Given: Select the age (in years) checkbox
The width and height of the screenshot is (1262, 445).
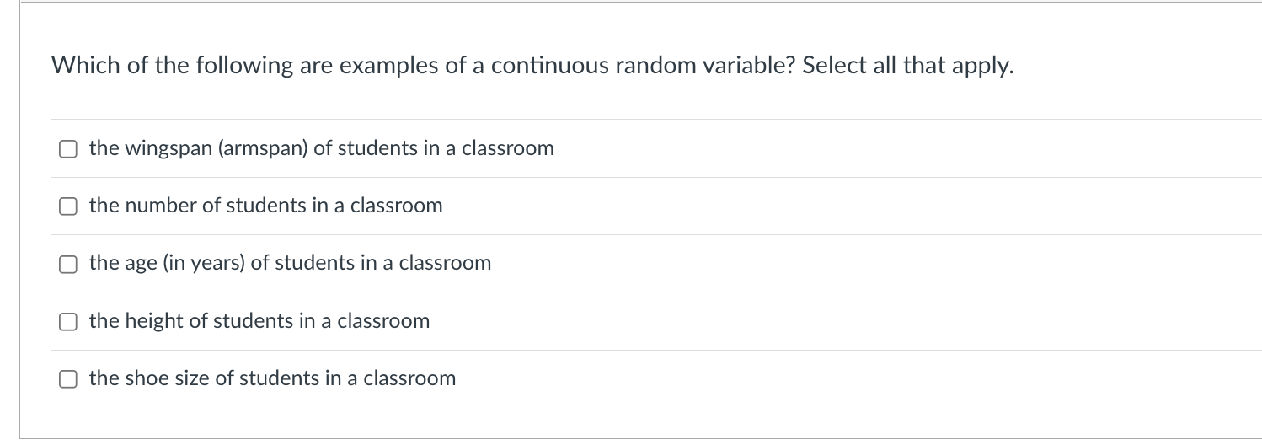Looking at the screenshot, I should tap(67, 264).
